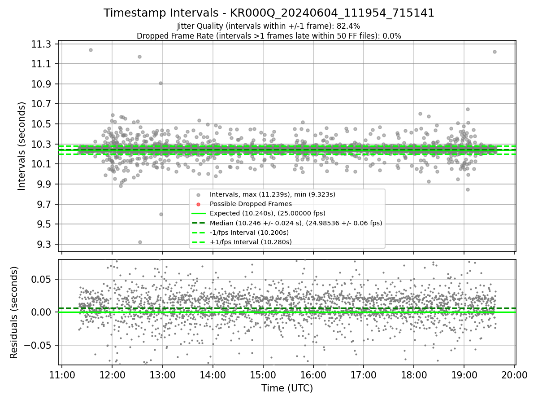Click legend text '-1/fps Interval (10.200s)'
Screen dimensions: 538x404
tap(249, 233)
